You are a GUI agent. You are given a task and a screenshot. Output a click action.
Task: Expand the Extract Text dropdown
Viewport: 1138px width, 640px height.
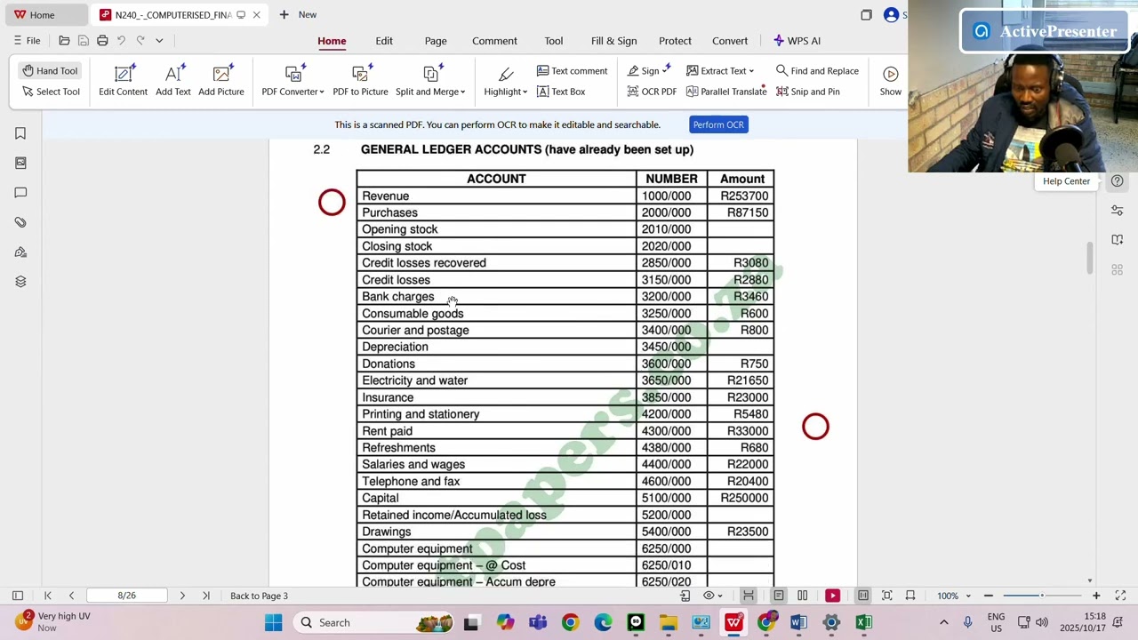click(720, 71)
